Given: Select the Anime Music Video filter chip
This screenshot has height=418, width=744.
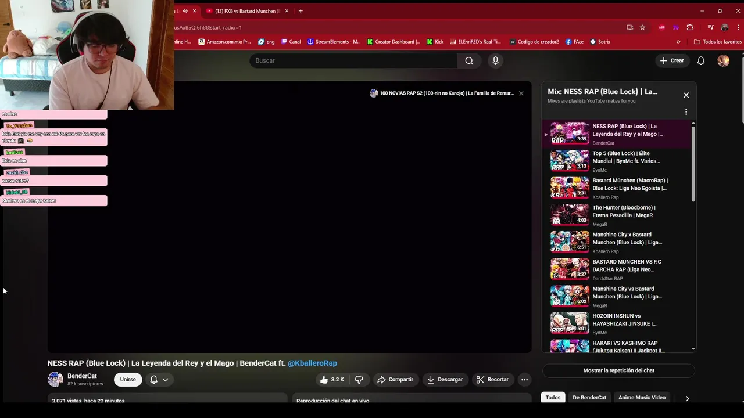Looking at the screenshot, I should [x=642, y=398].
